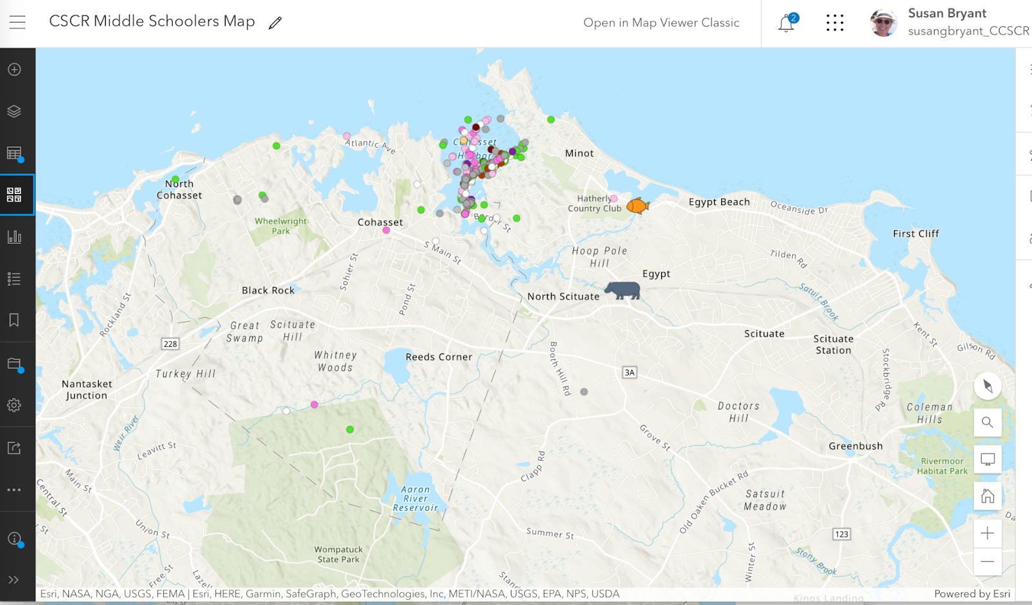Open the more options ellipsis in sidebar
This screenshot has width=1032, height=605.
14,490
